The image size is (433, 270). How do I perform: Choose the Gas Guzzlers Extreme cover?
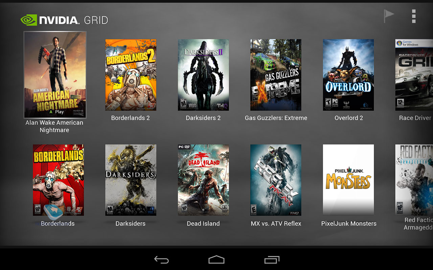coord(276,75)
